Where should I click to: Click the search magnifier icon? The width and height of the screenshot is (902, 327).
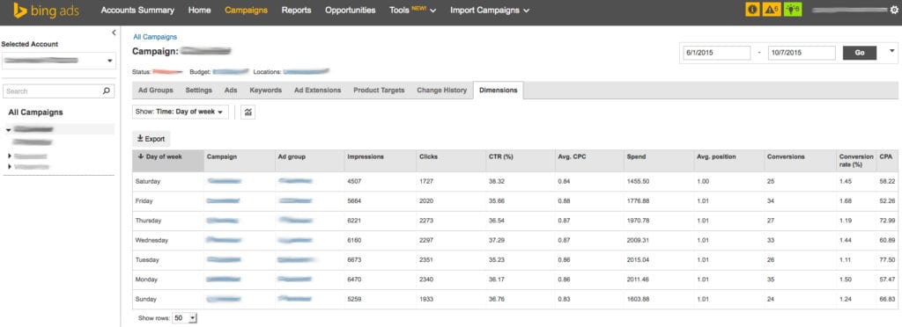[x=106, y=91]
